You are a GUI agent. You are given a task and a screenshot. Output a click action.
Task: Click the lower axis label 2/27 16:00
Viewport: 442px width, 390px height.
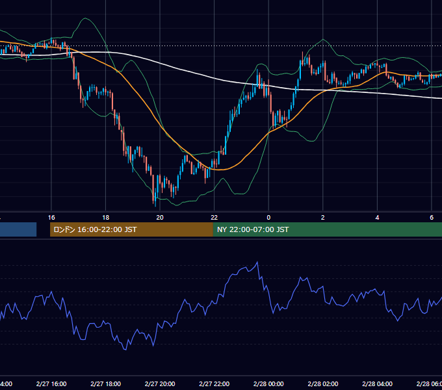[x=51, y=383]
